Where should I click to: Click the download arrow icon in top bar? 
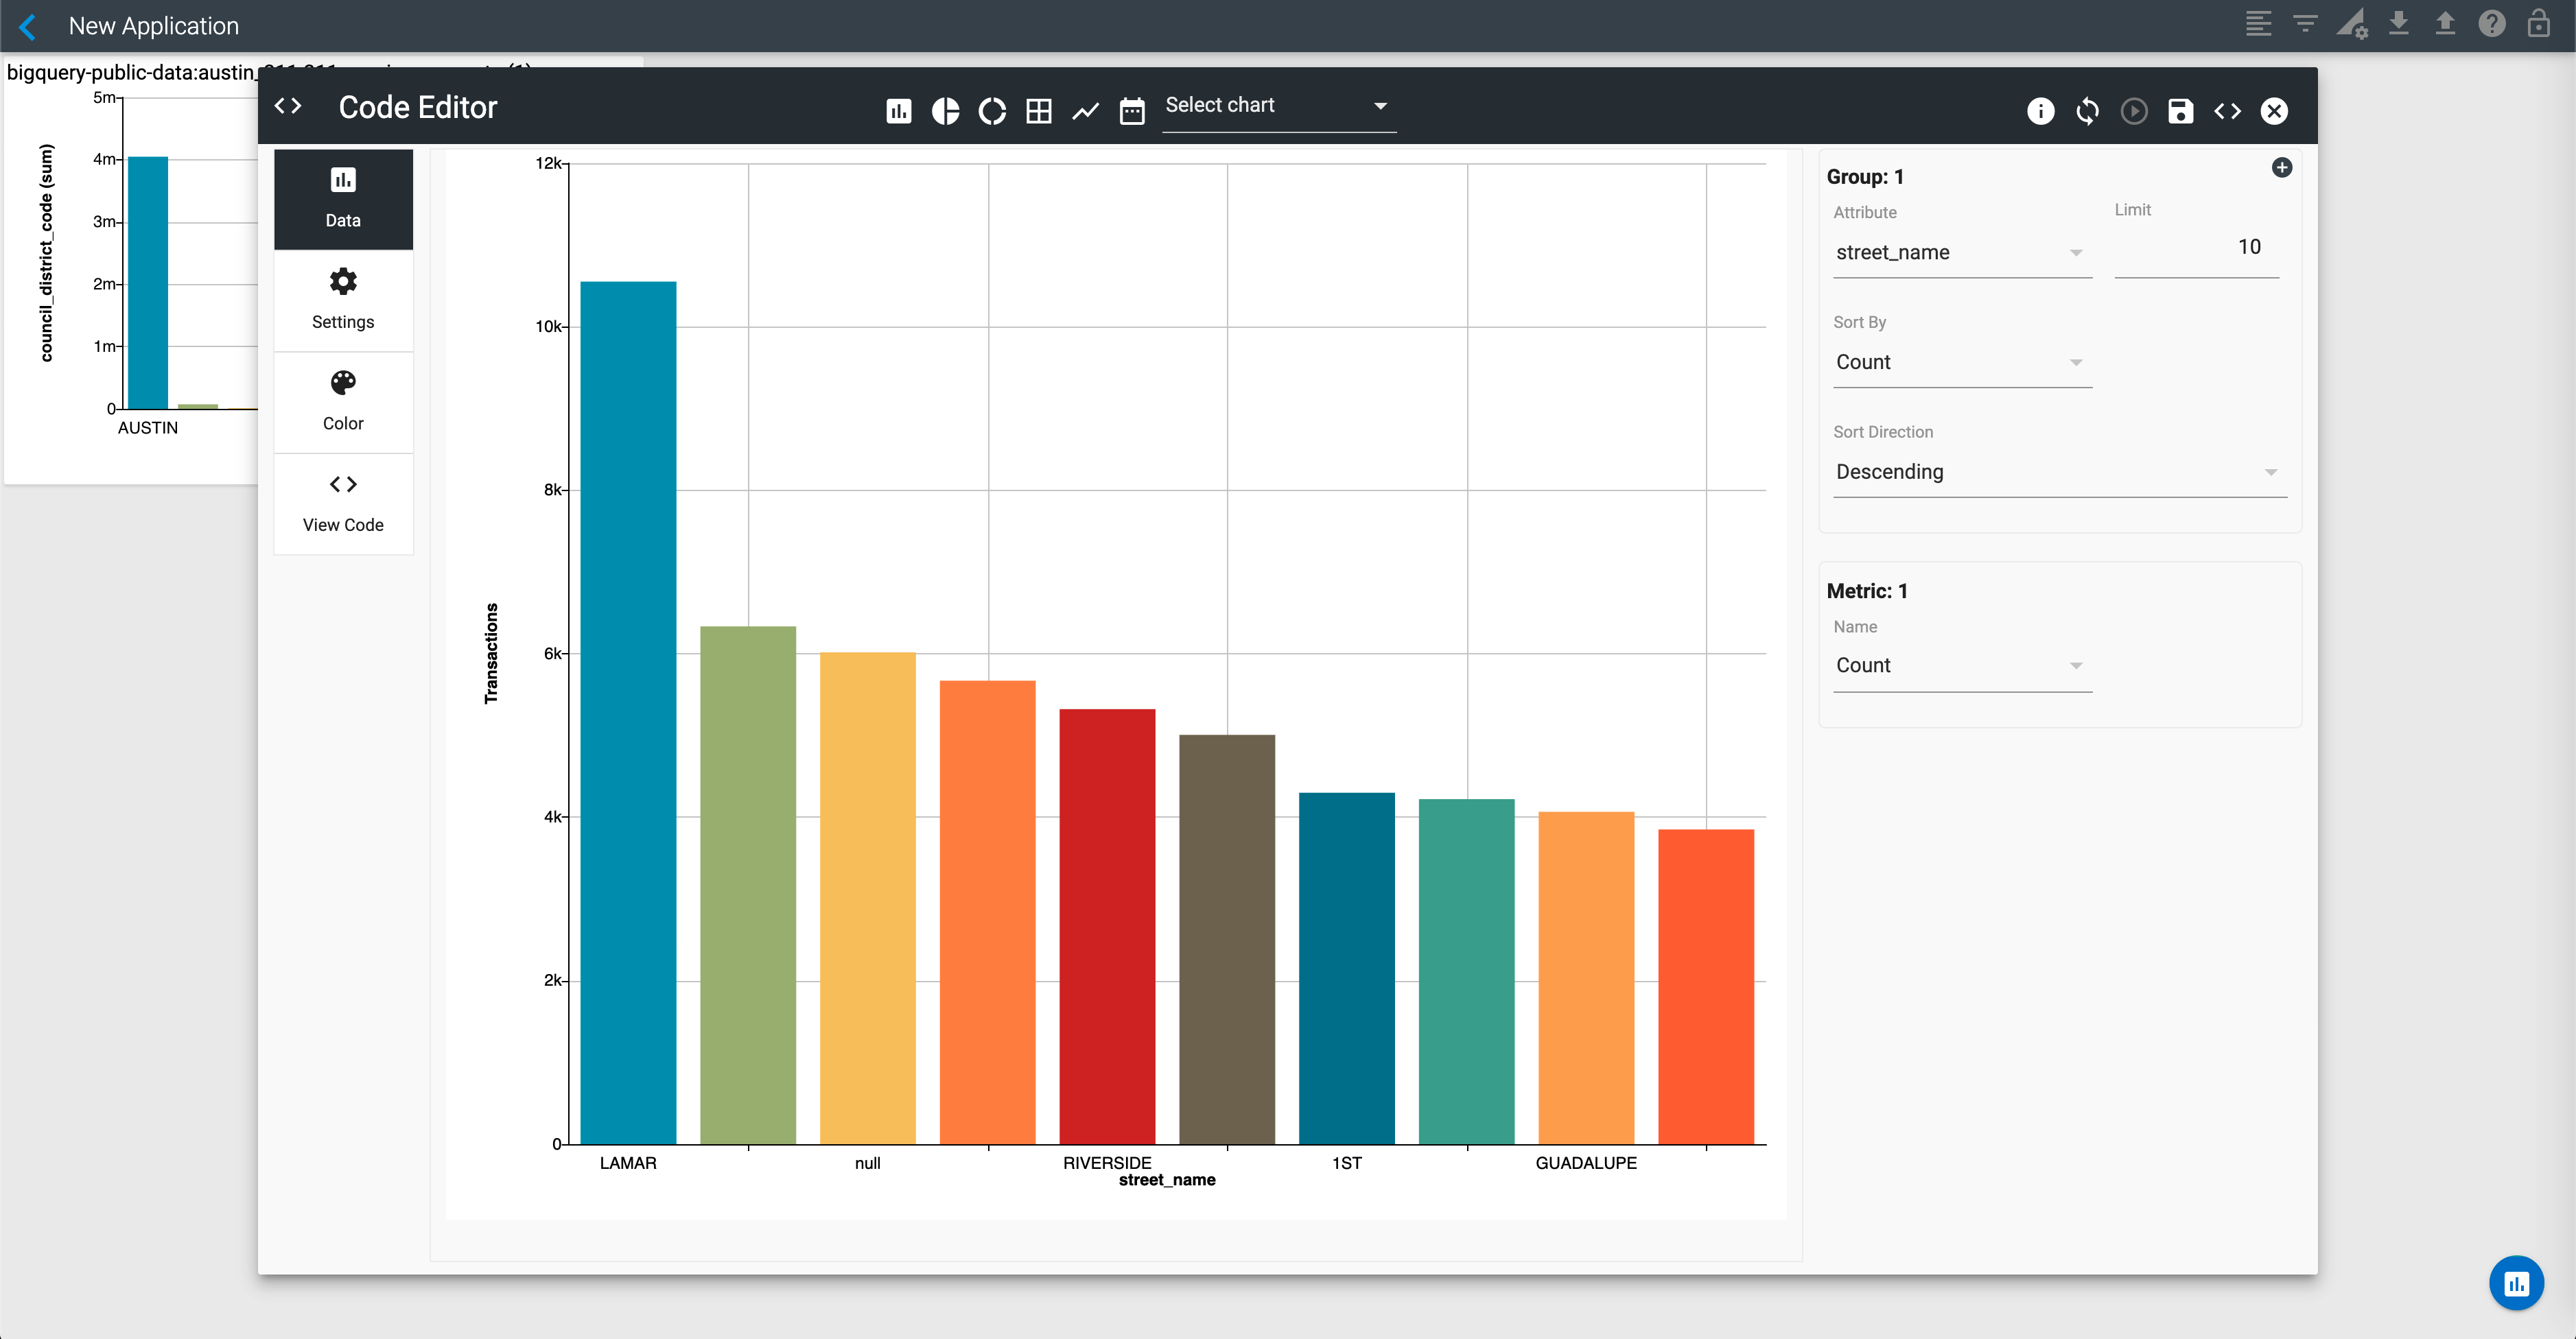(2399, 23)
